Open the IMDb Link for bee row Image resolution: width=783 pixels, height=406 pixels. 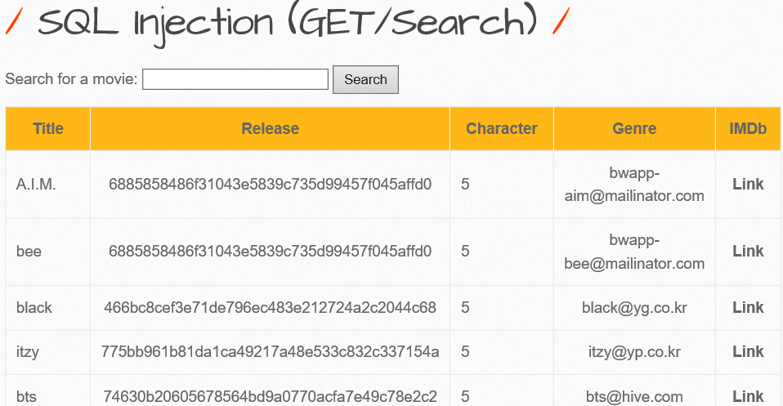tap(748, 251)
